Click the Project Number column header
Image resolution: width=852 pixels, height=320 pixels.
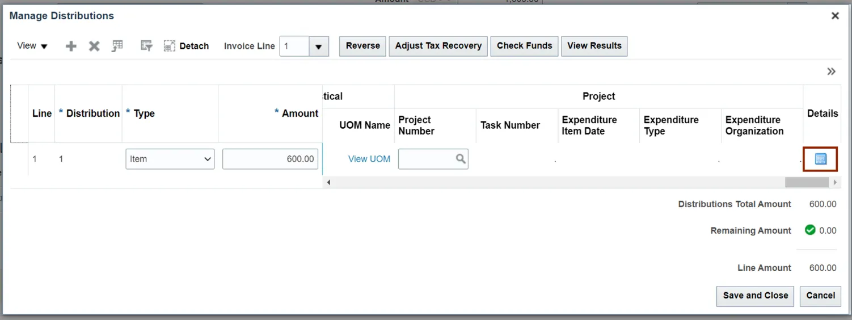click(435, 125)
